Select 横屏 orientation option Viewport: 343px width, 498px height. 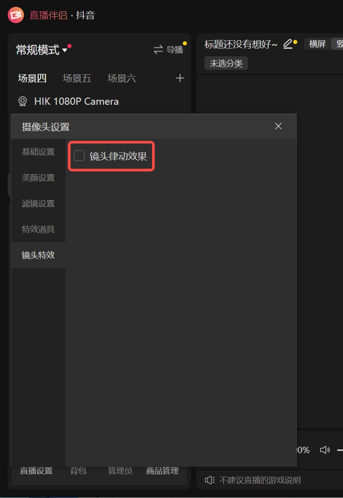pos(317,44)
